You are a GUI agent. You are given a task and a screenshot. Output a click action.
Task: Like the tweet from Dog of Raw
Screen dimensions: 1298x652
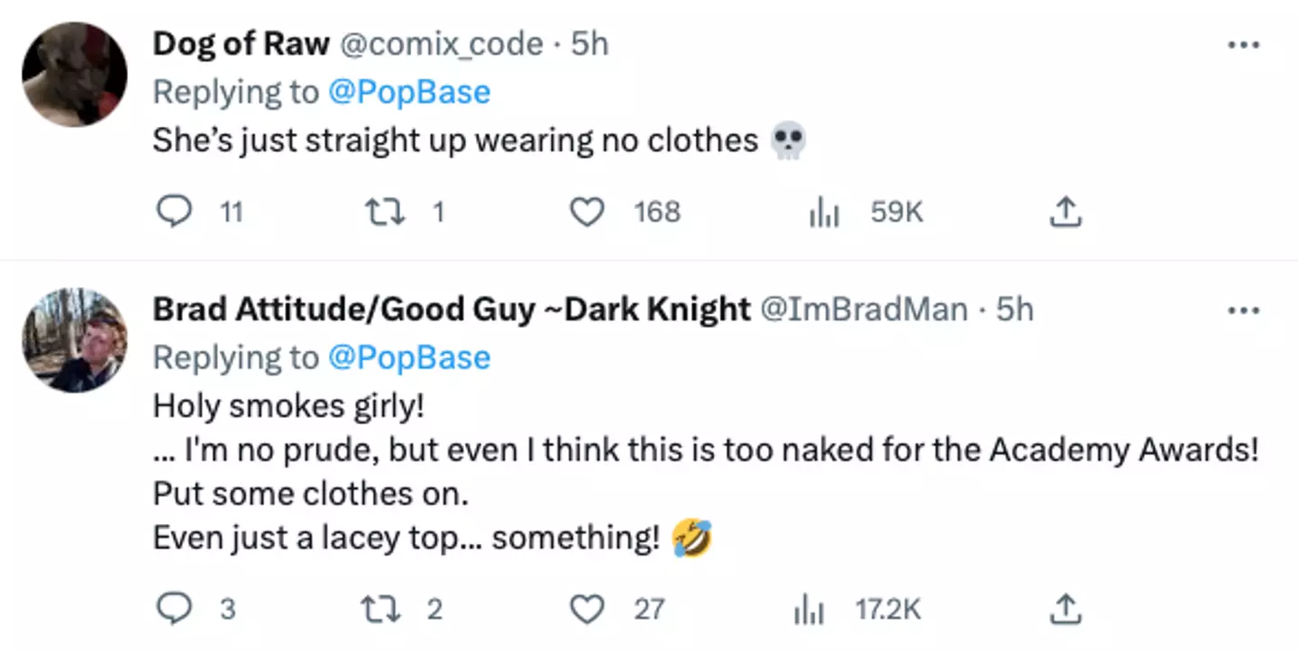pyautogui.click(x=587, y=212)
